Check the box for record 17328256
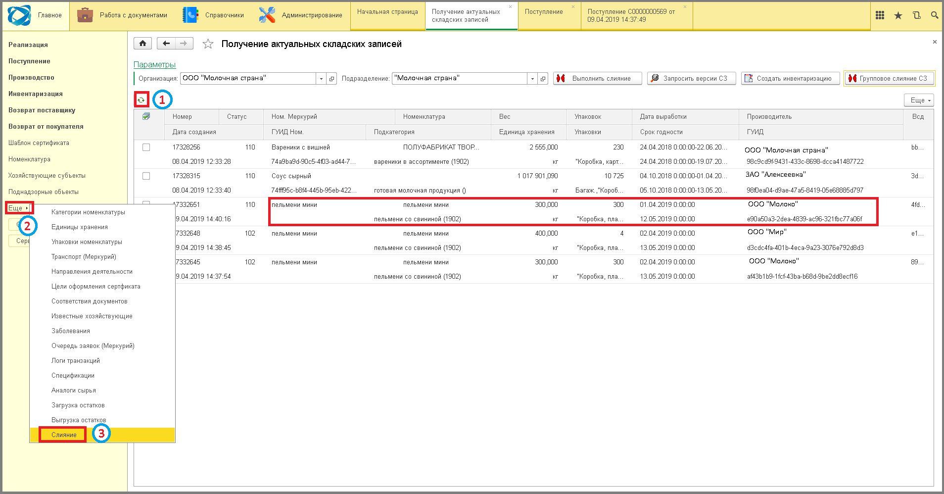 point(146,147)
